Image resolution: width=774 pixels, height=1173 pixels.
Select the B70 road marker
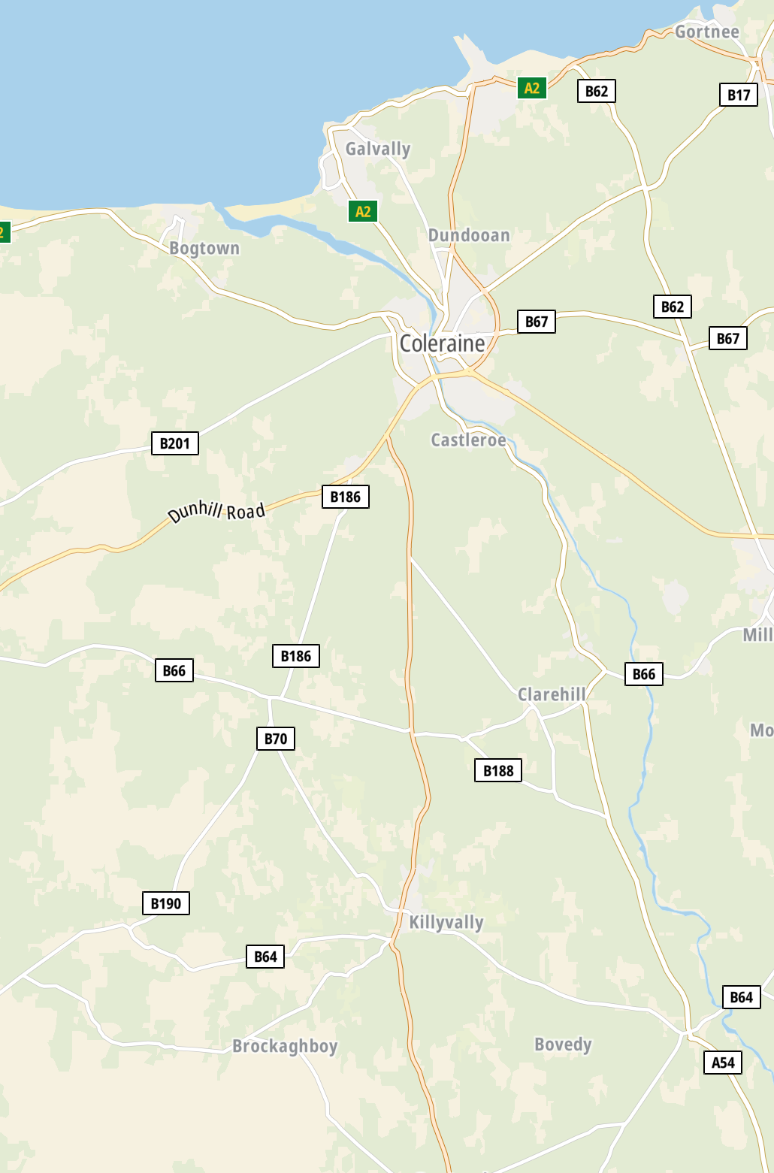[276, 739]
